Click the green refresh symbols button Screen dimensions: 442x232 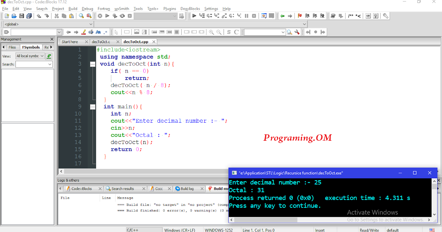[x=49, y=56]
